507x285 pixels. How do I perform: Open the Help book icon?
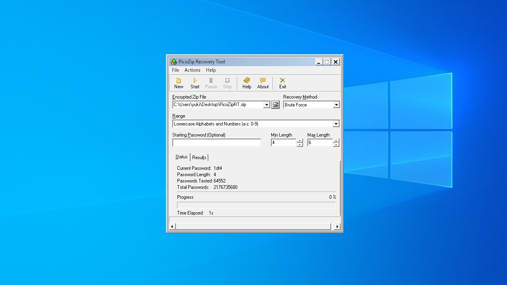click(247, 83)
